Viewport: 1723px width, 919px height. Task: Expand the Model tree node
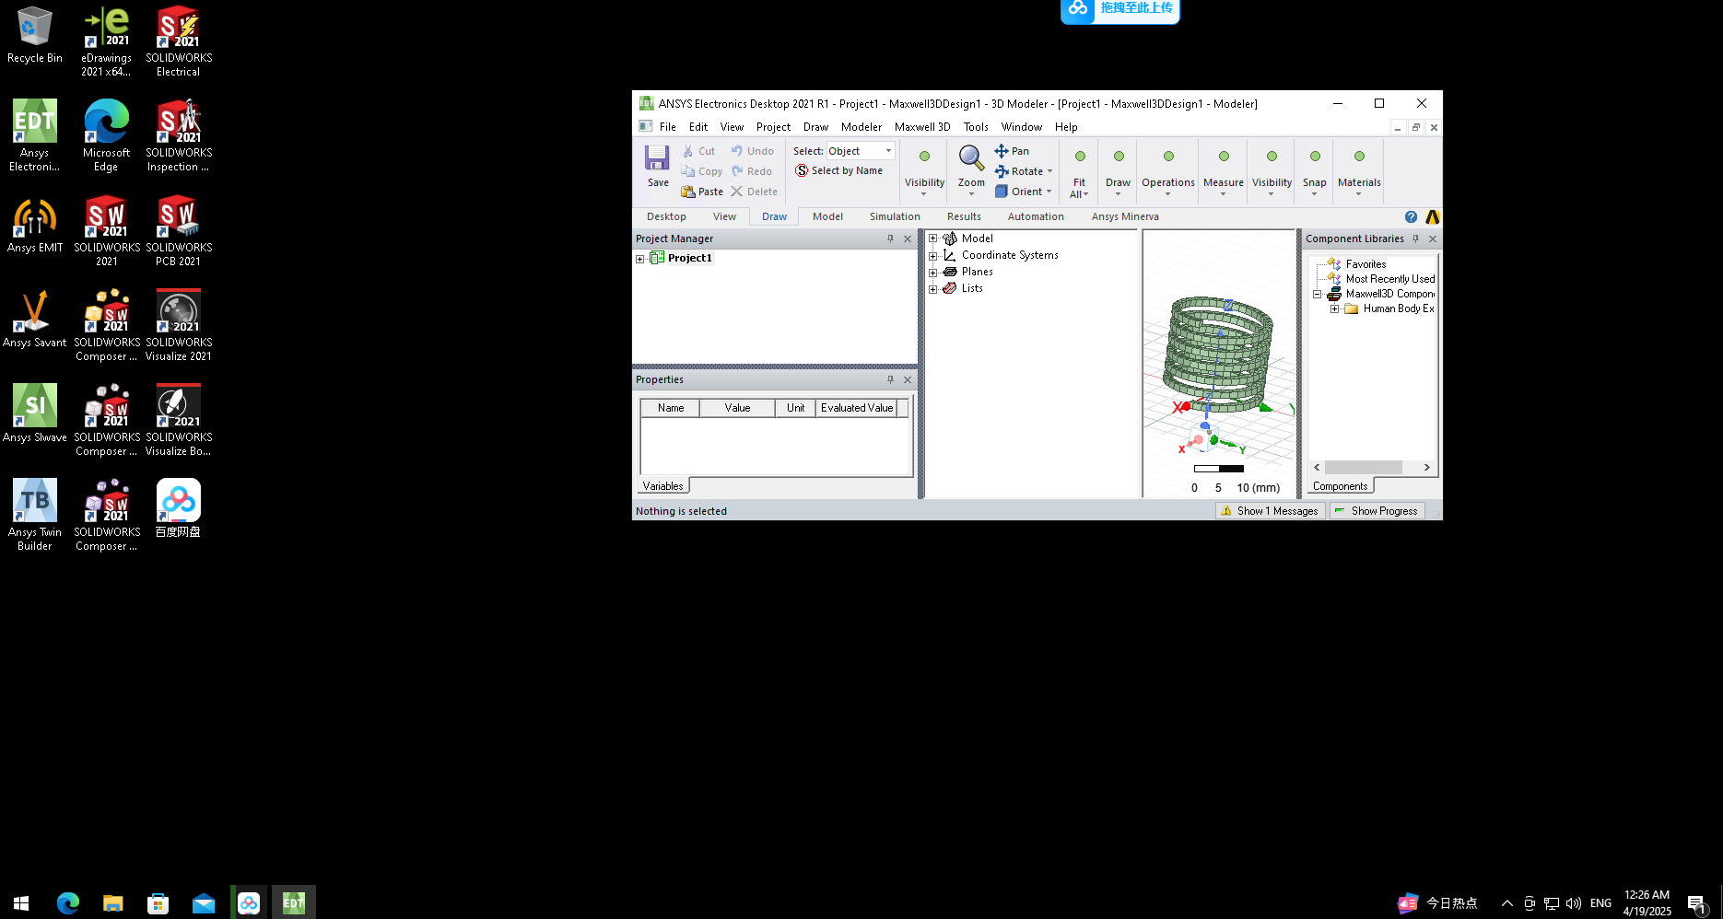tap(932, 238)
